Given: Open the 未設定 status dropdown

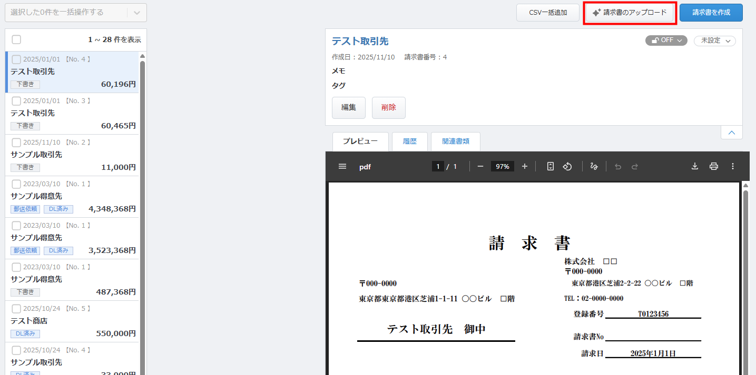Looking at the screenshot, I should pyautogui.click(x=714, y=40).
